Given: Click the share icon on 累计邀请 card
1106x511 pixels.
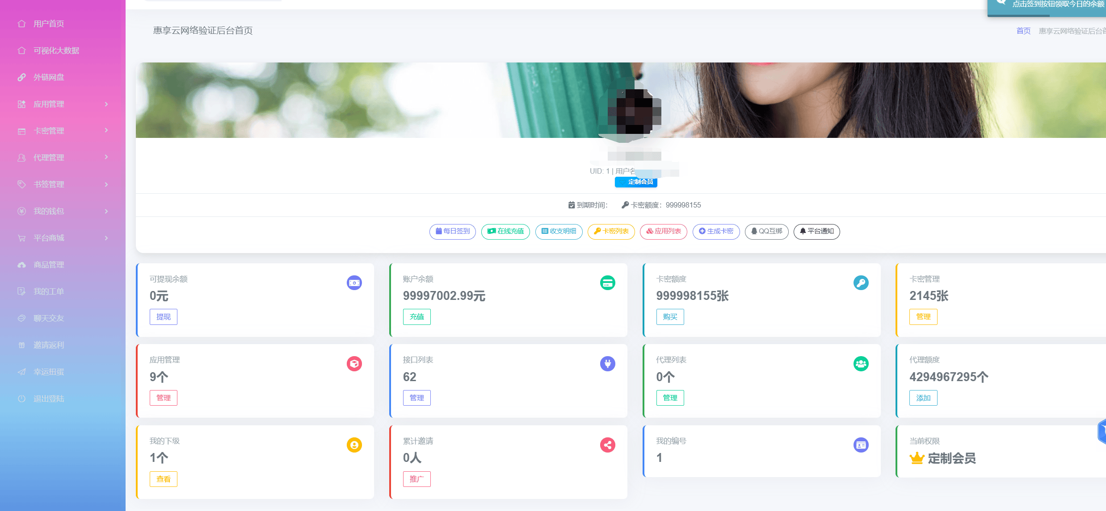Looking at the screenshot, I should [x=607, y=445].
